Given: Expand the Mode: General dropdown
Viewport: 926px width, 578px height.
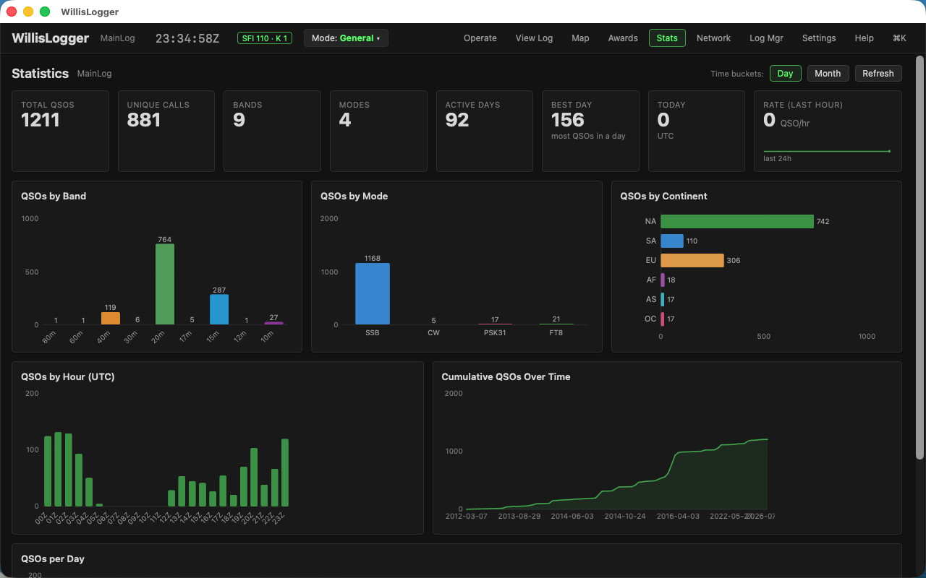Looking at the screenshot, I should 346,38.
